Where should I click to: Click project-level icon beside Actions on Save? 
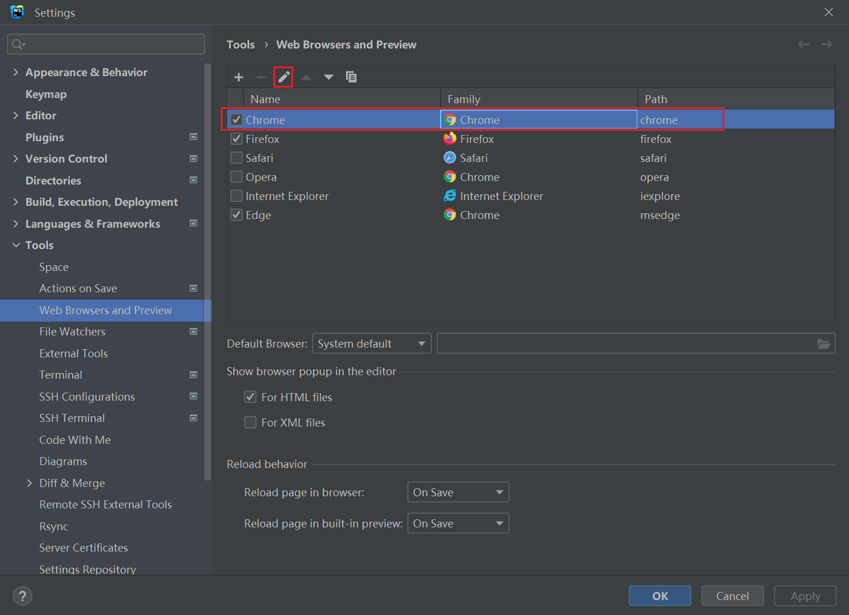click(x=194, y=288)
